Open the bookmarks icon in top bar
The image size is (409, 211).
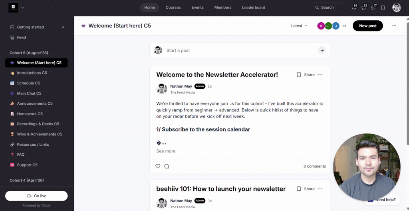pyautogui.click(x=383, y=8)
